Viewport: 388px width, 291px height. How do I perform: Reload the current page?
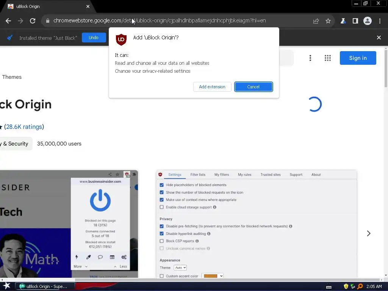click(x=33, y=21)
